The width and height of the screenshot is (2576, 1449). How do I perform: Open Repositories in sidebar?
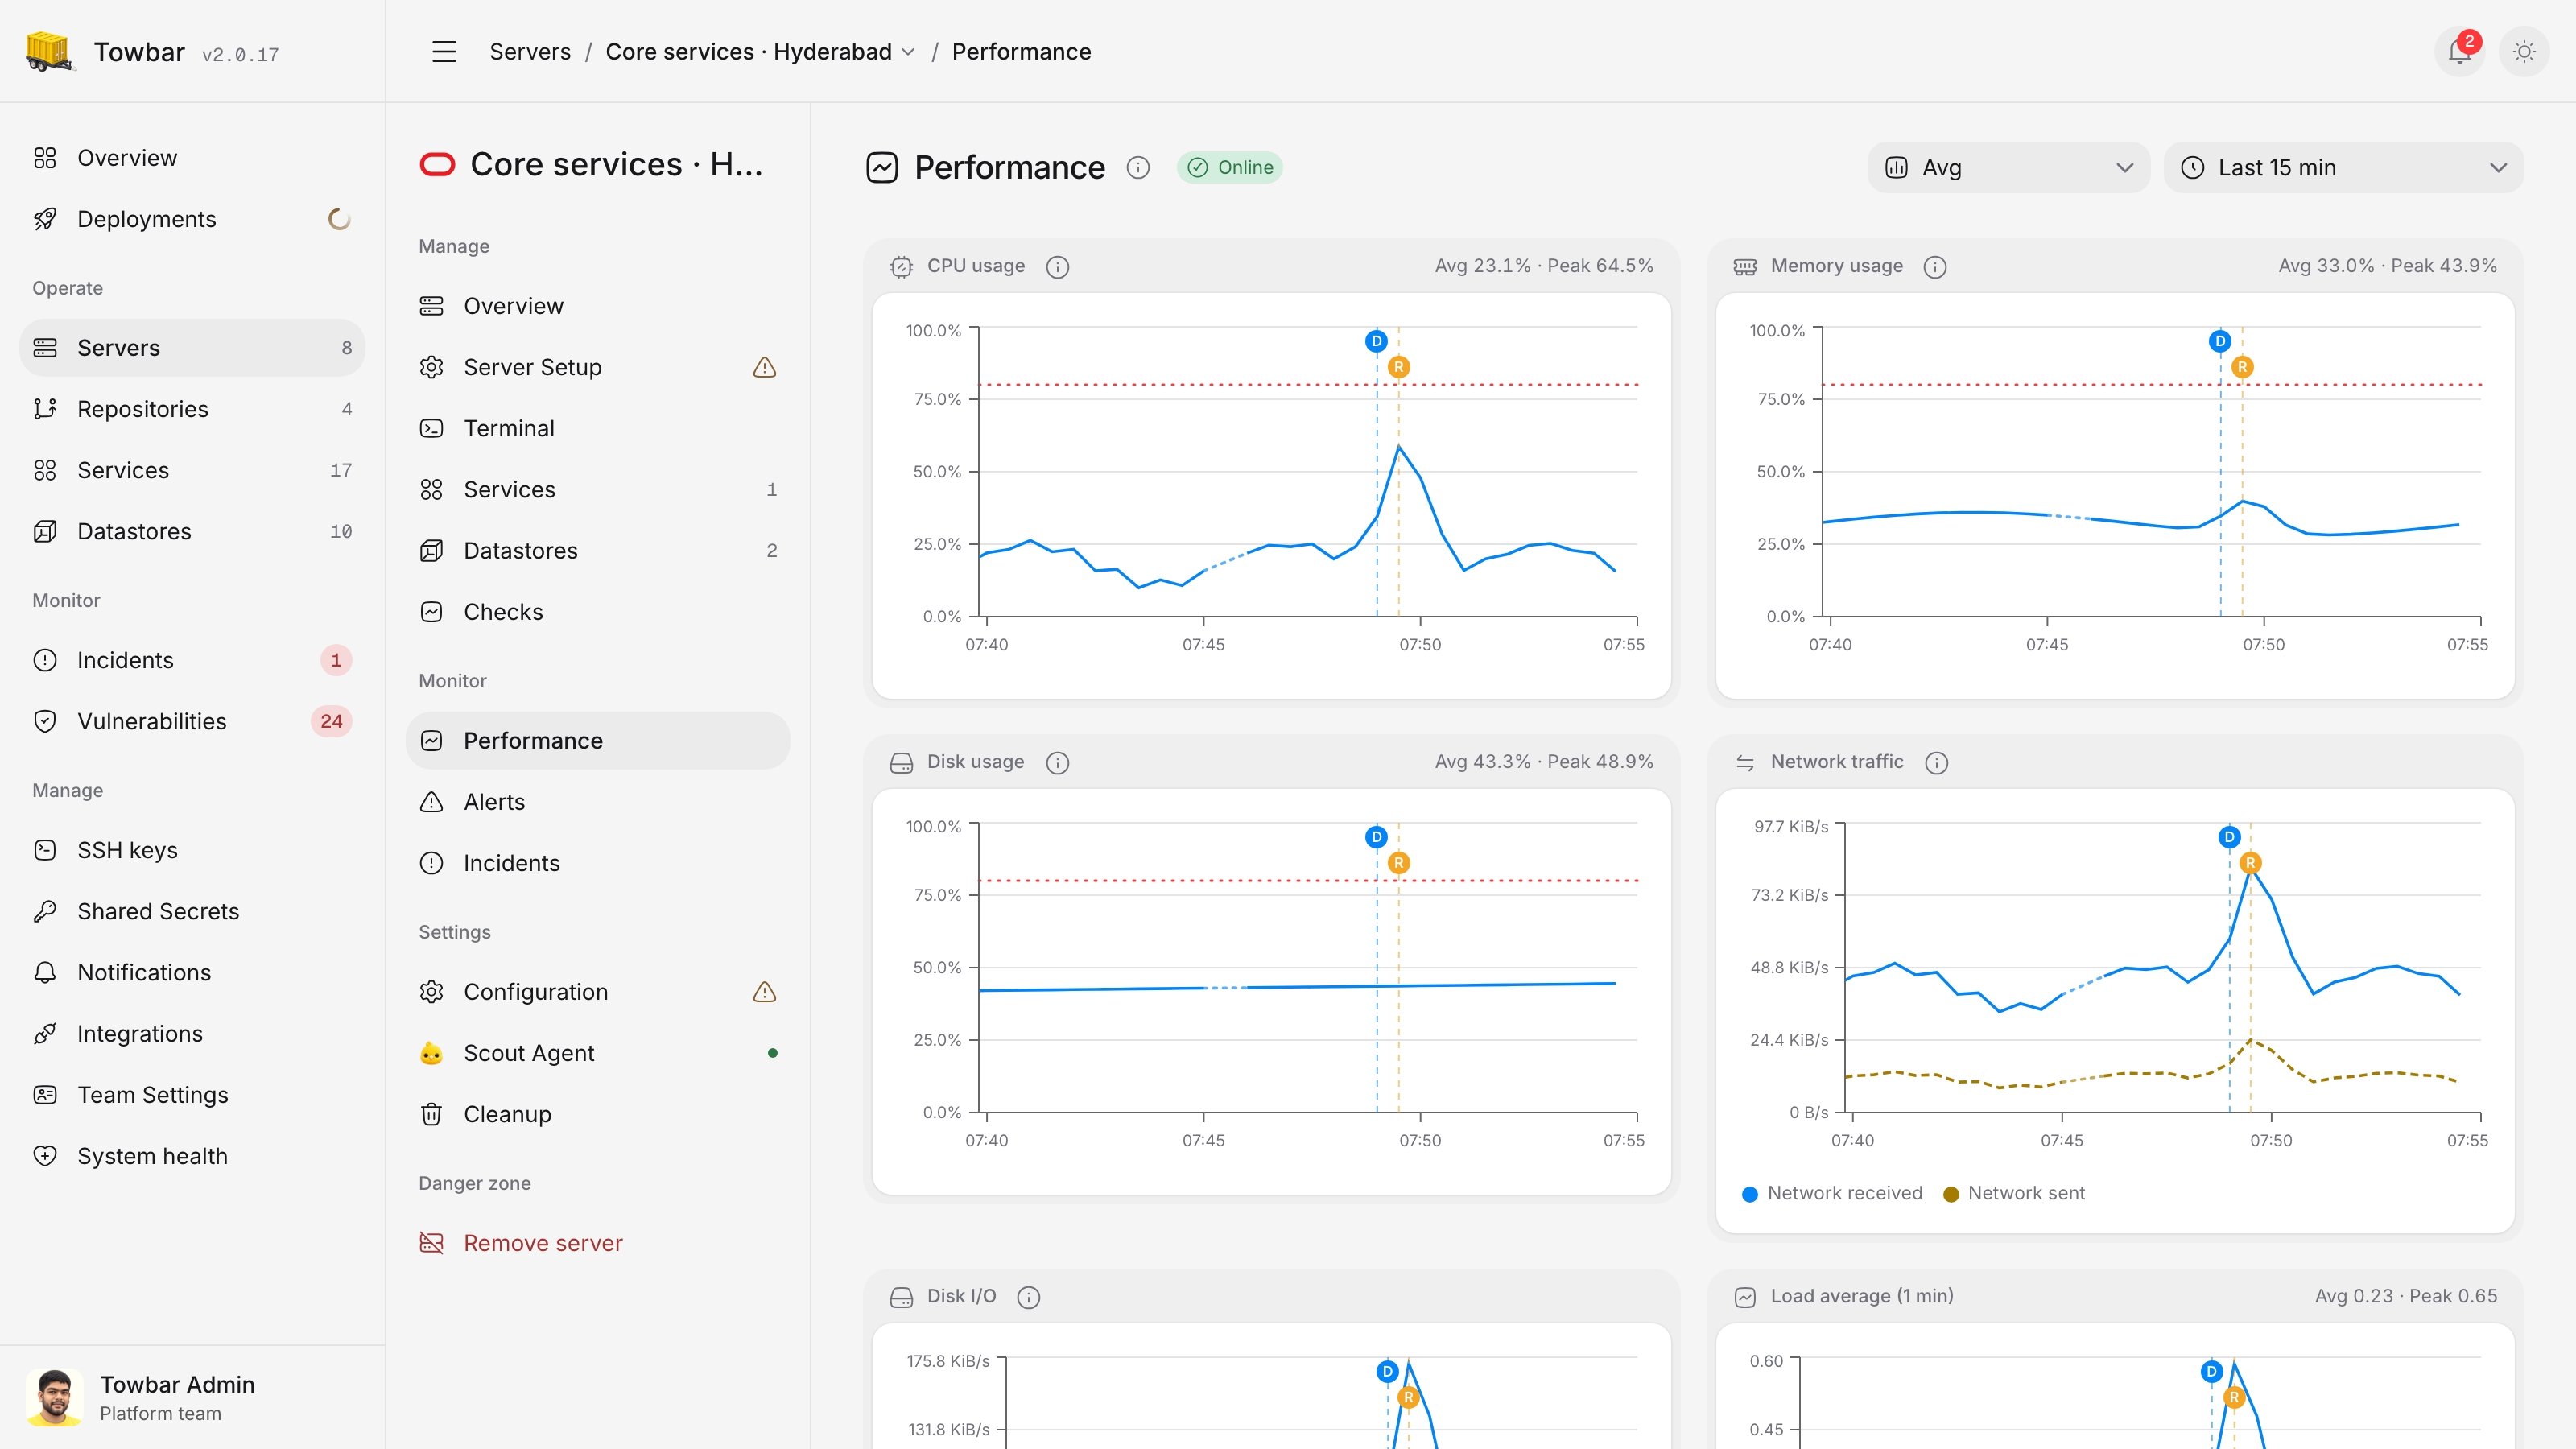(x=192, y=409)
